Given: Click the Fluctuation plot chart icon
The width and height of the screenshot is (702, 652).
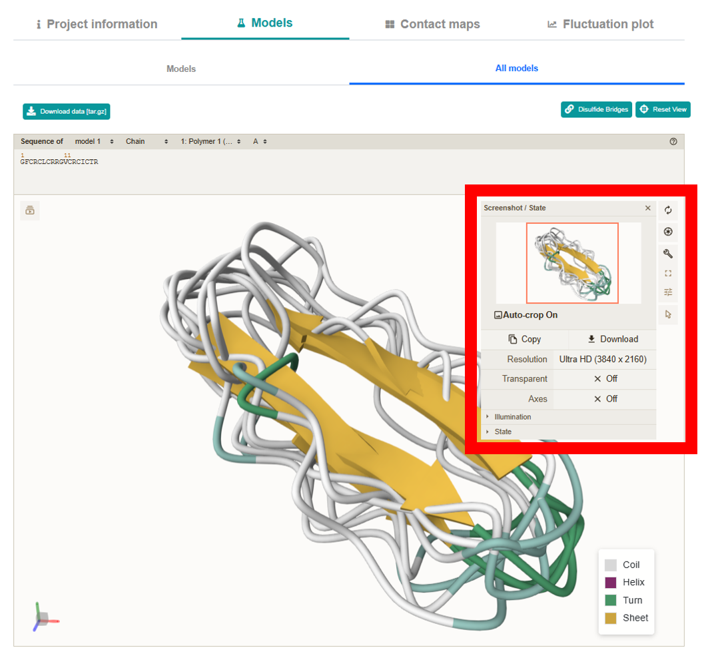Looking at the screenshot, I should click(x=552, y=24).
